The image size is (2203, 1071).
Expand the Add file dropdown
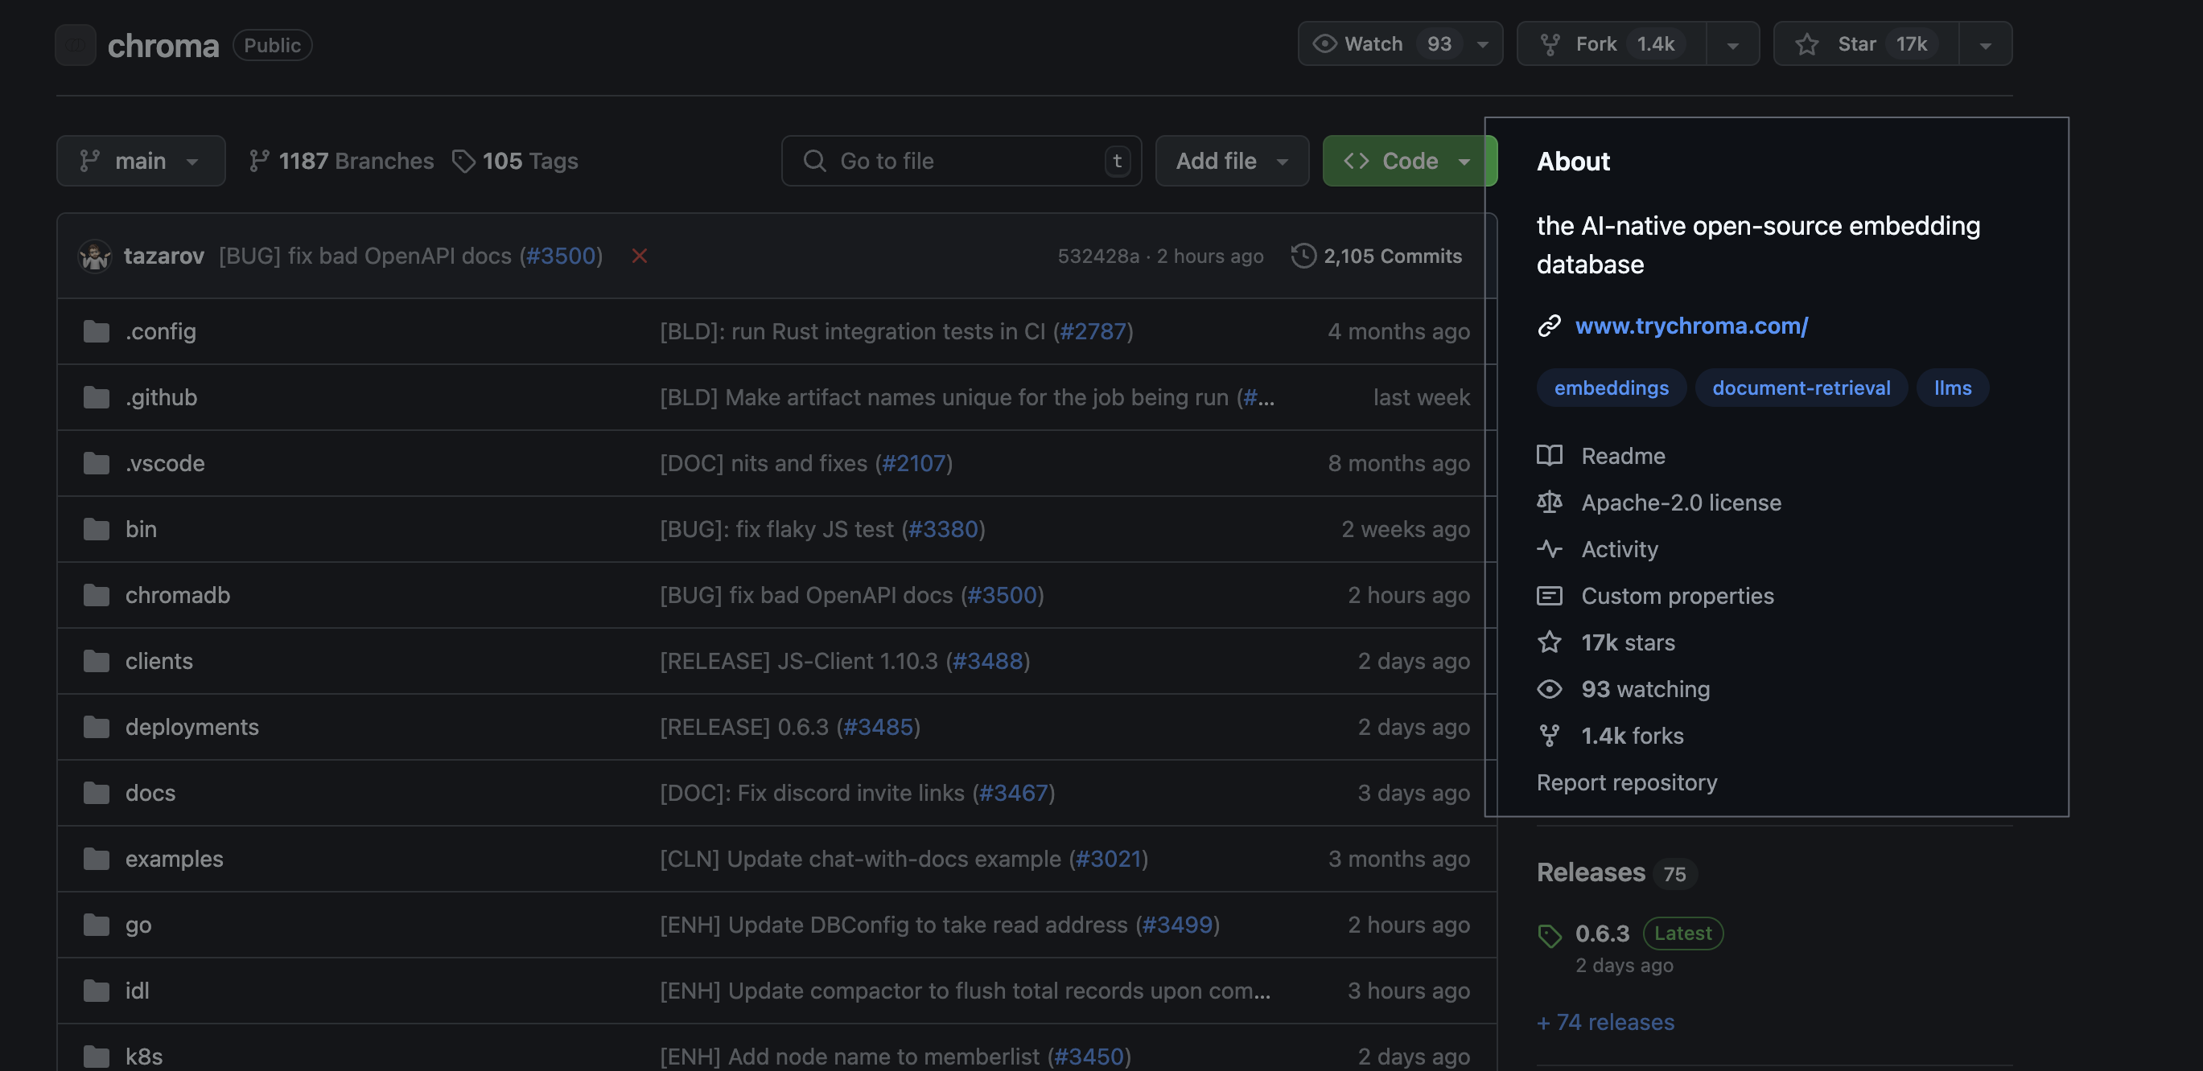pos(1232,161)
